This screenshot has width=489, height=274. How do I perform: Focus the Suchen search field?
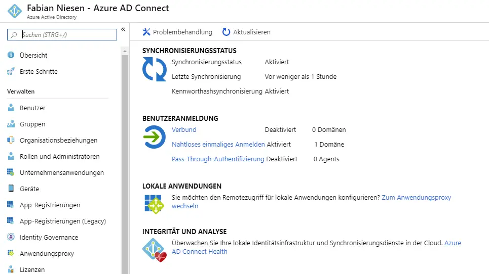click(x=62, y=34)
